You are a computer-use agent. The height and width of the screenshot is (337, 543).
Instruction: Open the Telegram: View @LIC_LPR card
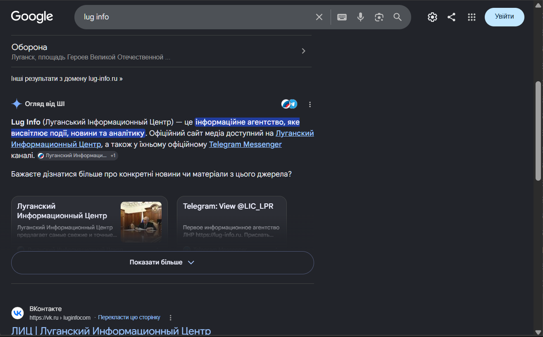pos(232,223)
